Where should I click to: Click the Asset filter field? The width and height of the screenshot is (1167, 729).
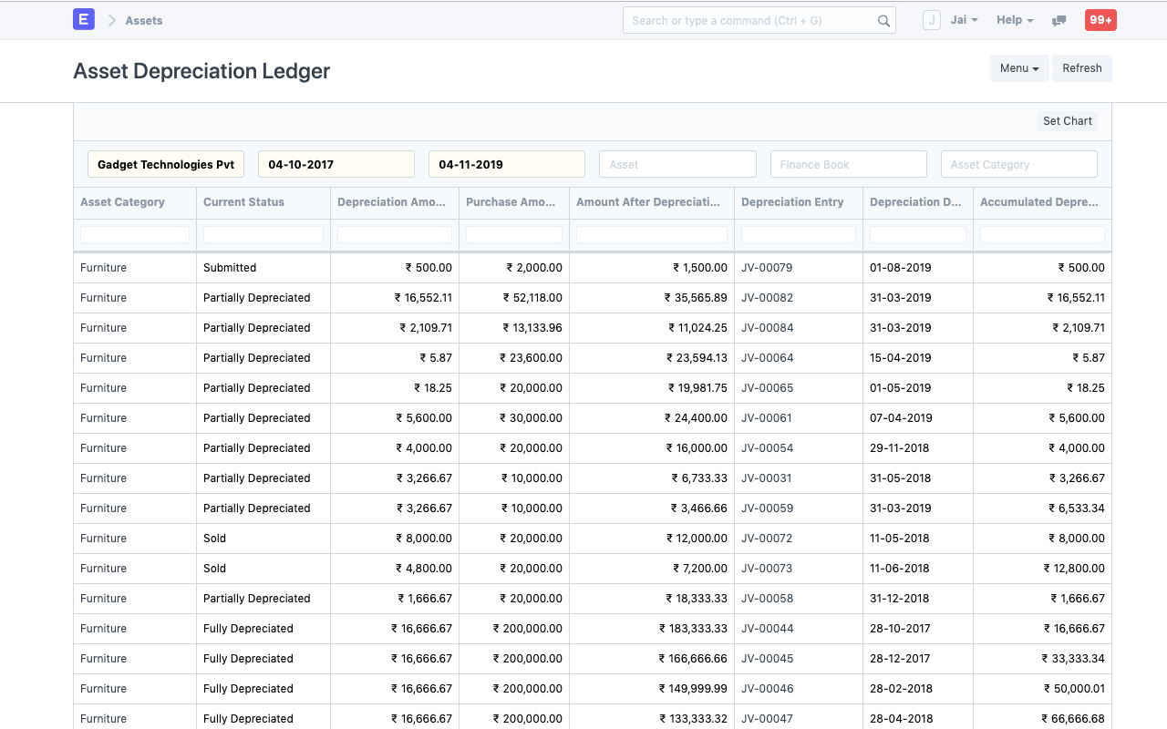point(676,164)
